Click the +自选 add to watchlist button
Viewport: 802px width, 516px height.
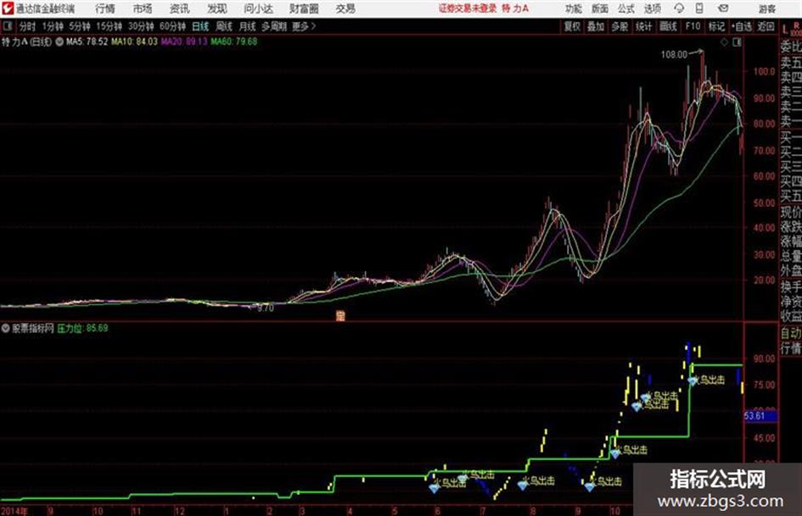pyautogui.click(x=742, y=26)
